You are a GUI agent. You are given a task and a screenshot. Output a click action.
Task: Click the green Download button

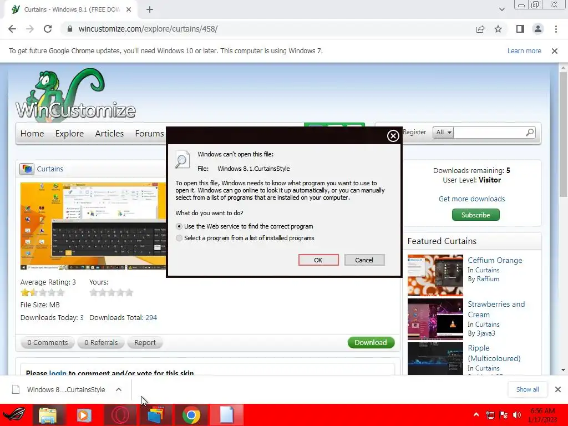pyautogui.click(x=371, y=343)
